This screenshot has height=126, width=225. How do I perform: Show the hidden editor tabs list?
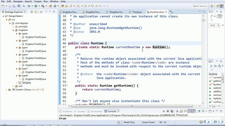pos(171,12)
